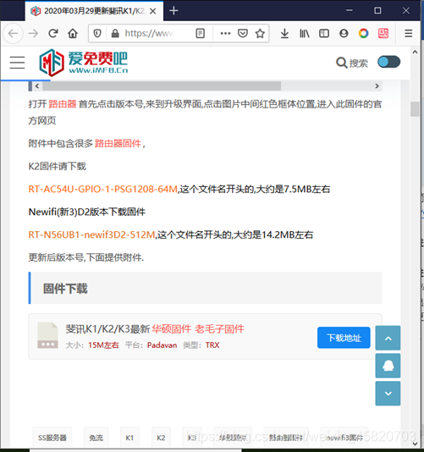The width and height of the screenshot is (424, 452).
Task: Open the SS服务器 tag
Action: point(52,438)
